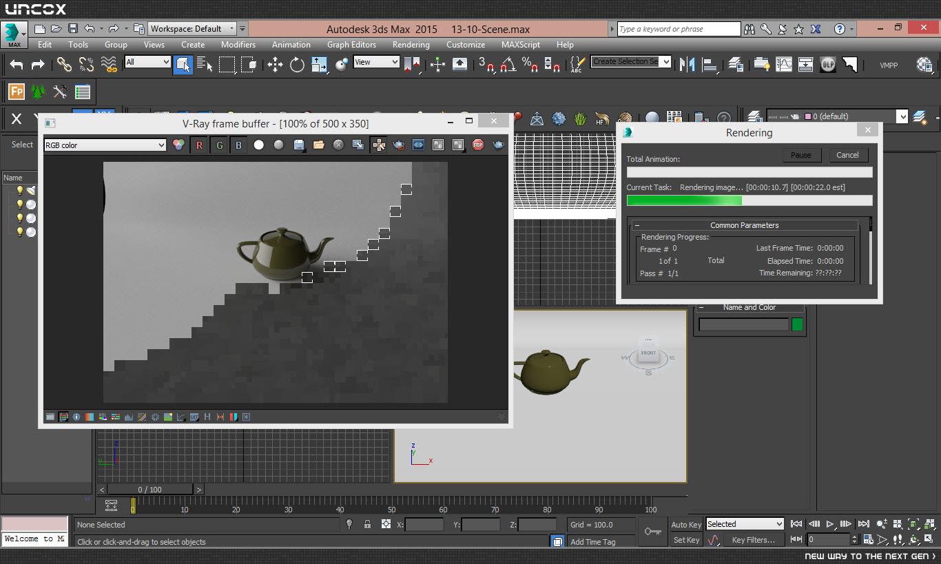This screenshot has height=564, width=941.
Task: Click the Current Task green progress bar
Action: click(x=749, y=200)
